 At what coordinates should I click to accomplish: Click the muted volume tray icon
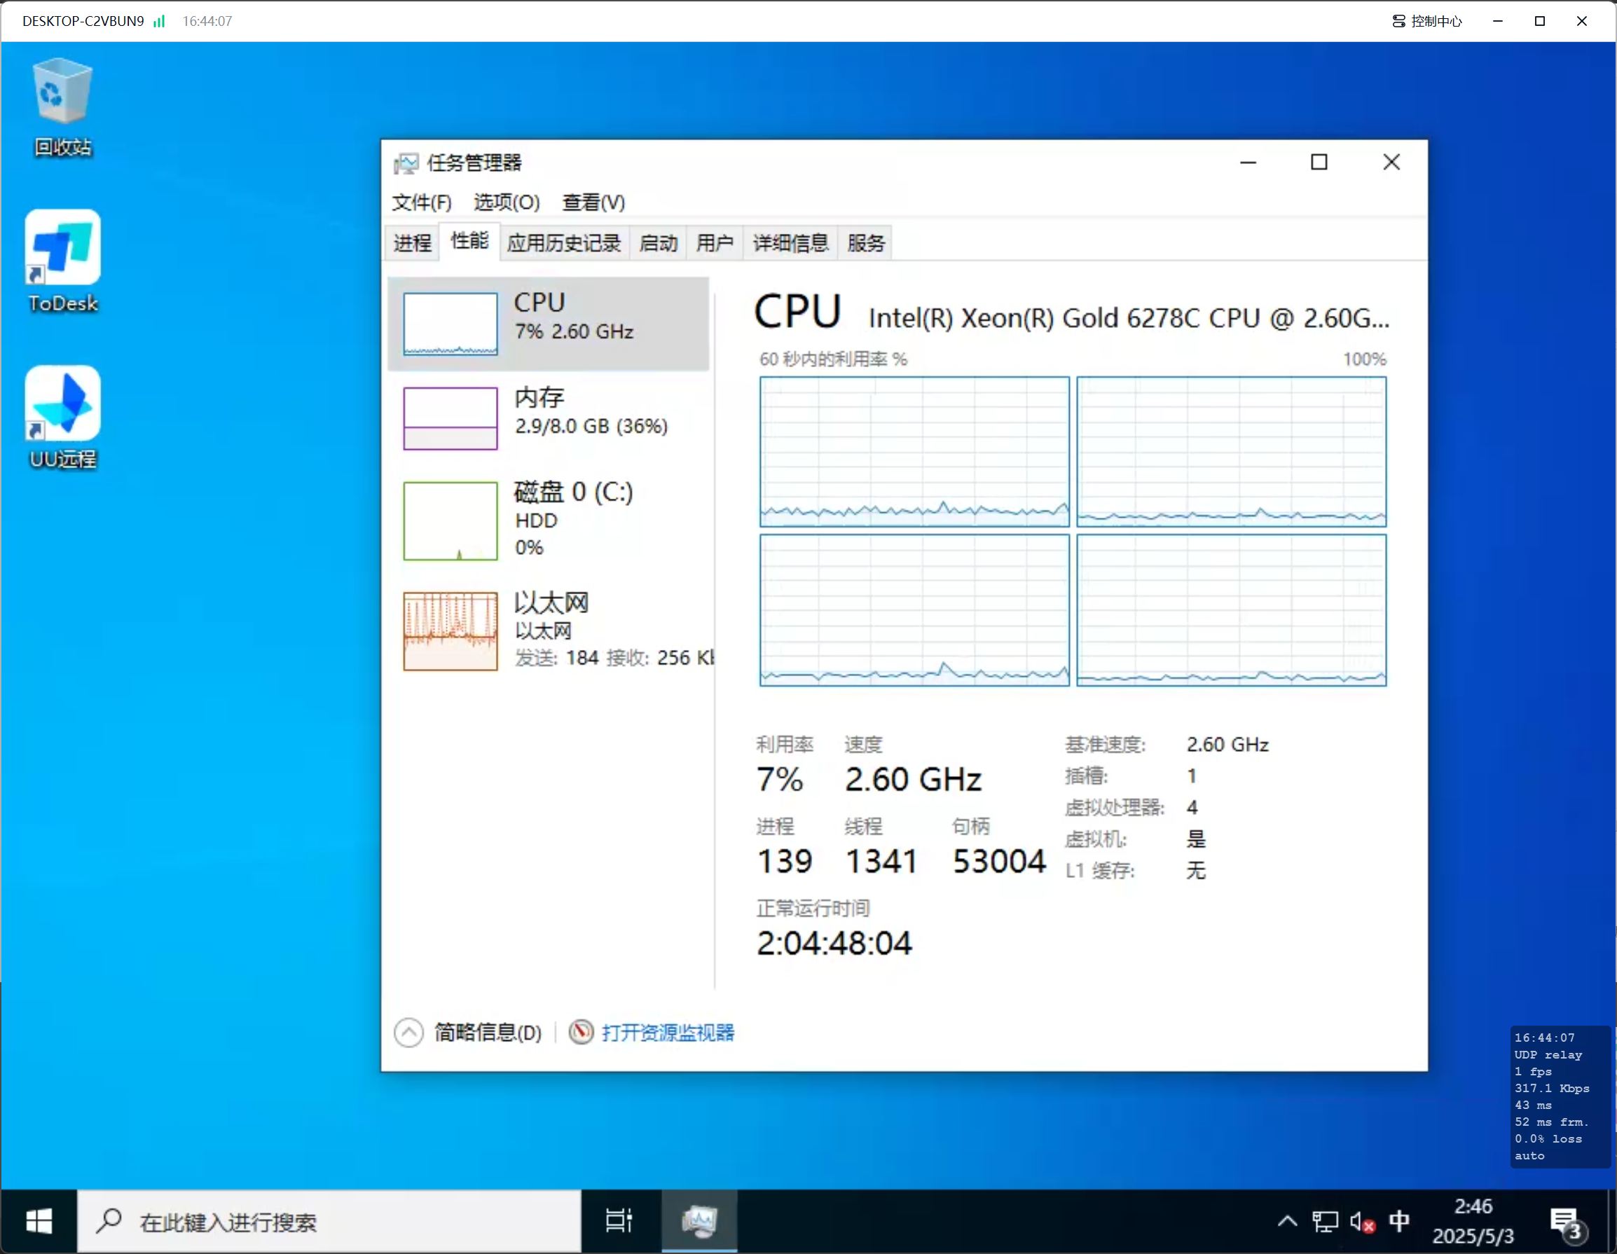1361,1222
